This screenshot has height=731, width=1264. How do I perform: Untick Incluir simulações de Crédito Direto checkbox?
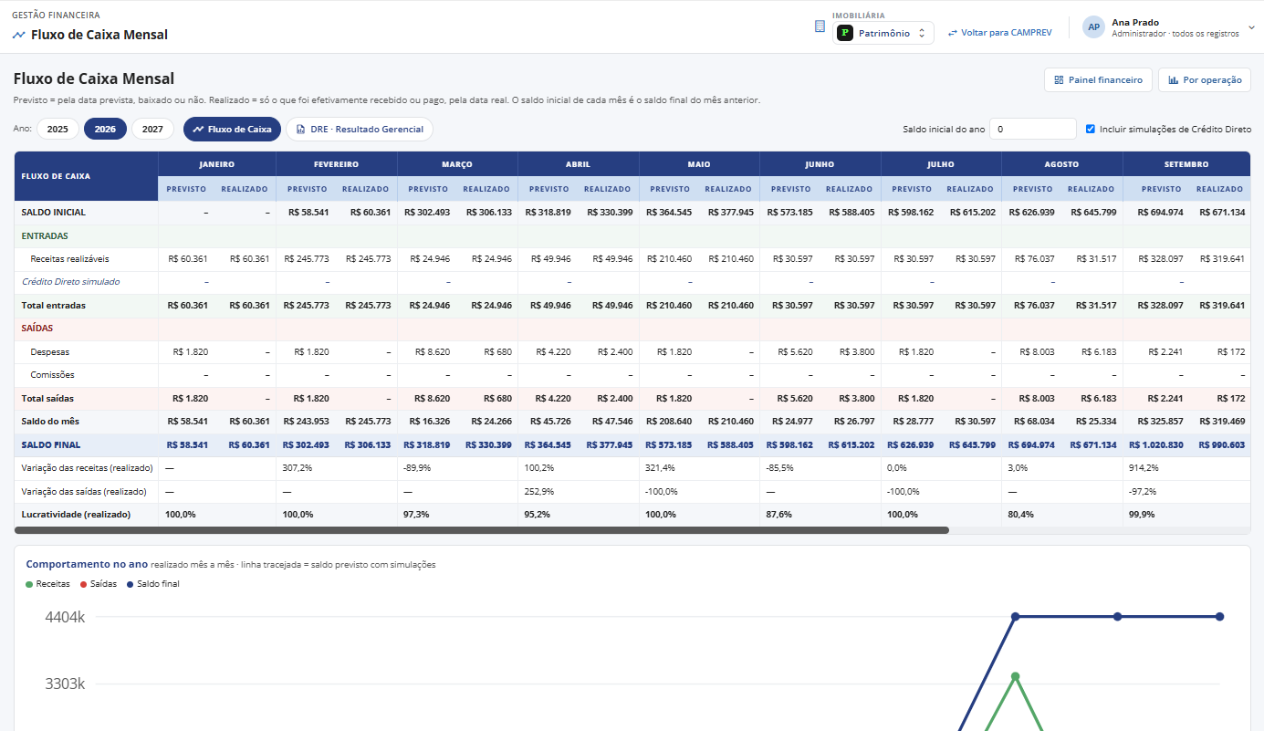[x=1091, y=130]
